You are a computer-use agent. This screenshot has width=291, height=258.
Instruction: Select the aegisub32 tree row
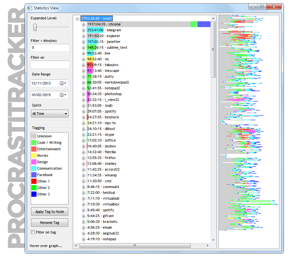pyautogui.click(x=103, y=233)
